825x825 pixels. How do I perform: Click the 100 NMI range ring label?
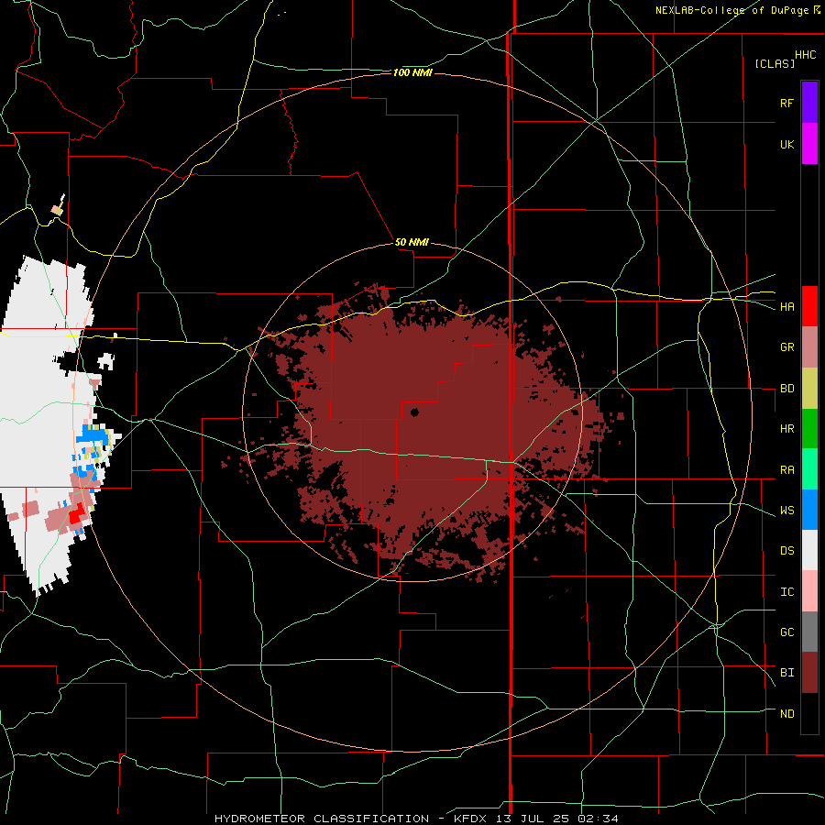coord(412,72)
